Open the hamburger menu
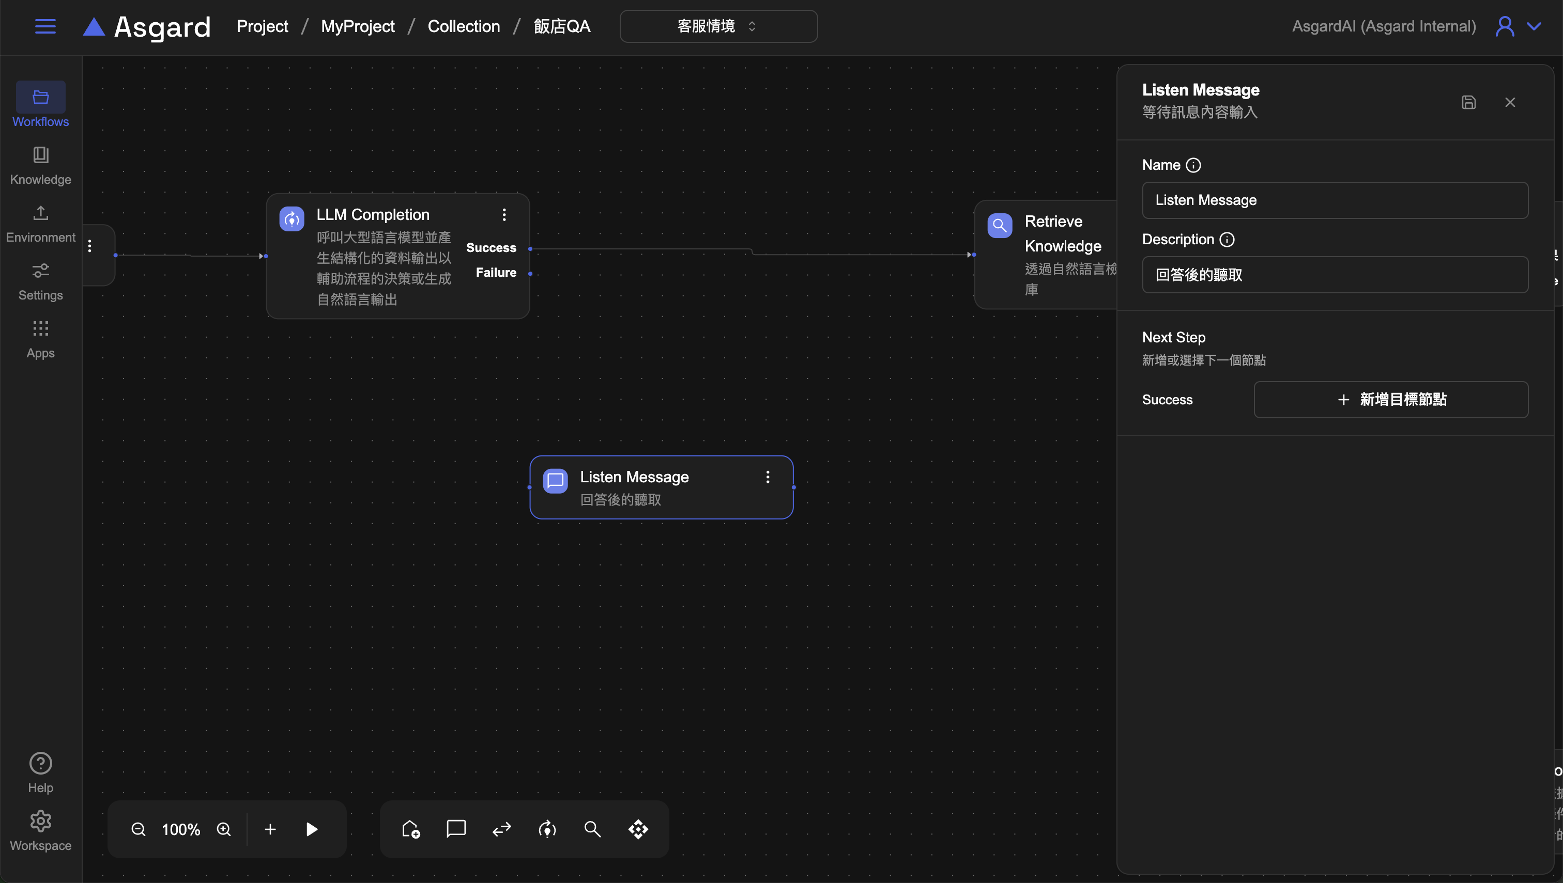The image size is (1563, 883). pos(45,26)
